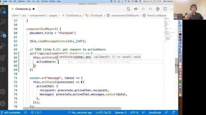
Task: Open the circular icon view below Extensions
Action: [x=3, y=69]
